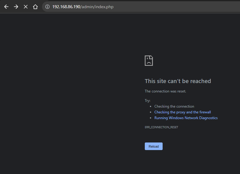
Task: Click 'The connection was reset.' message
Action: (x=165, y=91)
